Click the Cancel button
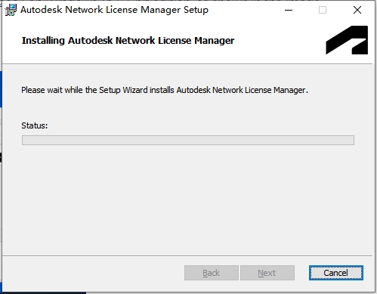377x294 pixels. (336, 273)
